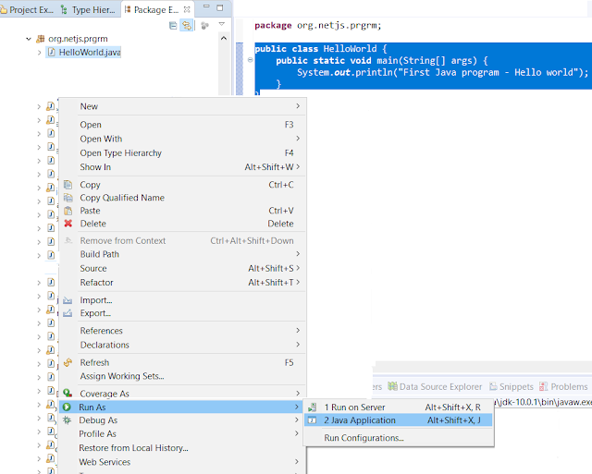The height and width of the screenshot is (474, 592).
Task: Switch to the Snippets tab
Action: 512,387
